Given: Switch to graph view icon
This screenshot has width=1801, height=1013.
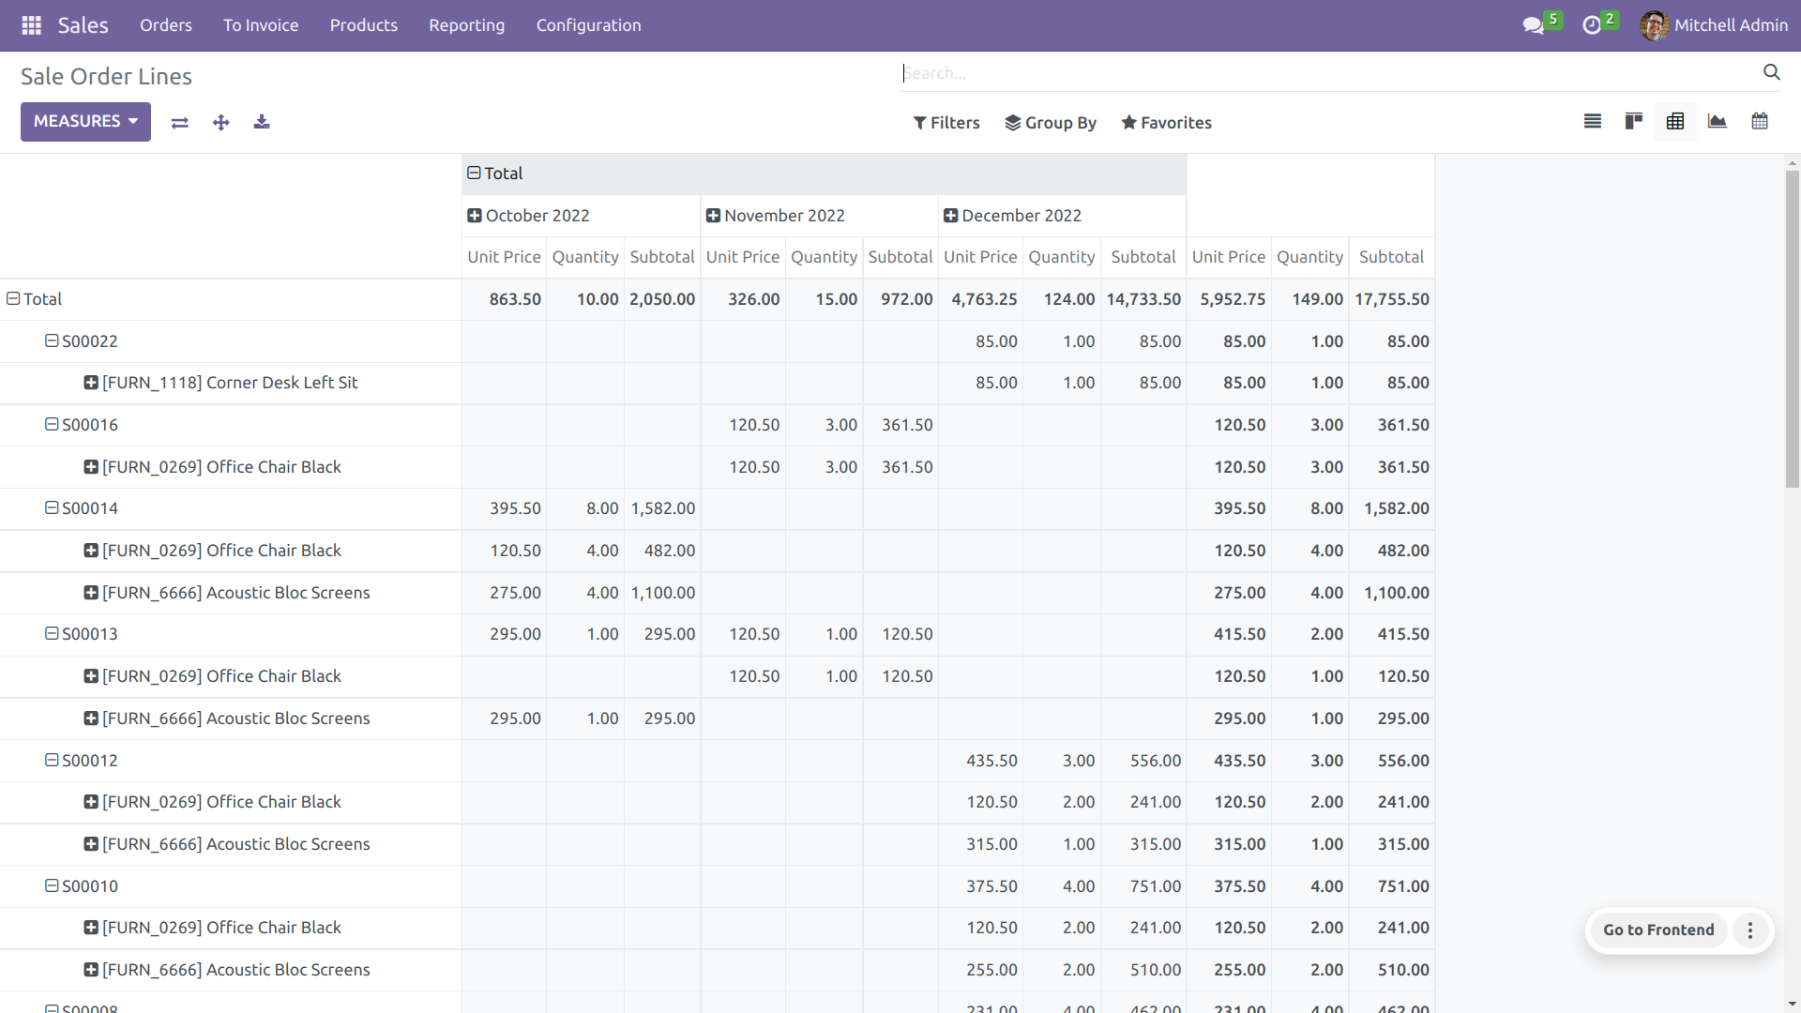Looking at the screenshot, I should [1718, 121].
